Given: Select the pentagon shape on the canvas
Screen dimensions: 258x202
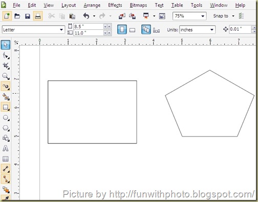Looking at the screenshot, I should (x=210, y=103).
